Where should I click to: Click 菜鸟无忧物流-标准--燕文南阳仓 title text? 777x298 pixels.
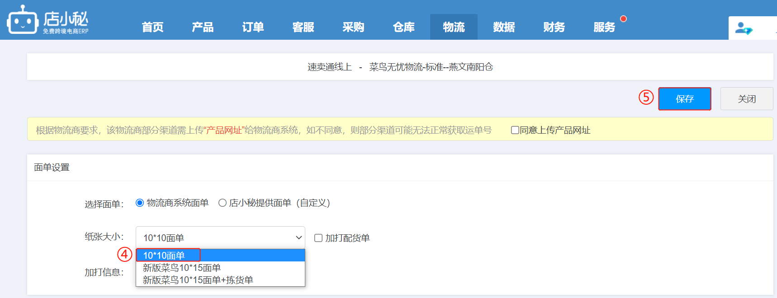tap(431, 67)
